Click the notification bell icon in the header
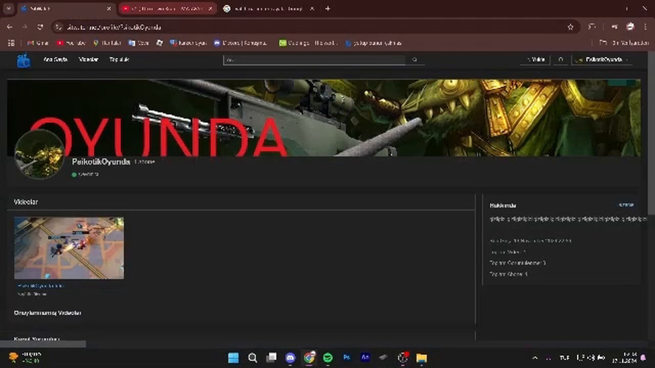The height and width of the screenshot is (368, 655). (x=560, y=60)
